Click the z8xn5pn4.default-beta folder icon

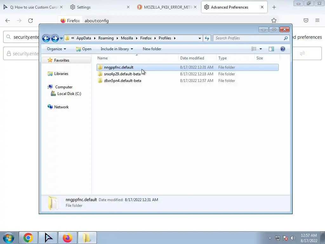[x=100, y=80]
